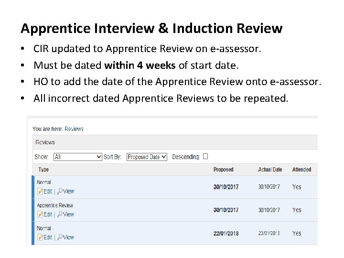The image size is (344, 258).
Task: Click the Proposed column header
Action: click(223, 170)
